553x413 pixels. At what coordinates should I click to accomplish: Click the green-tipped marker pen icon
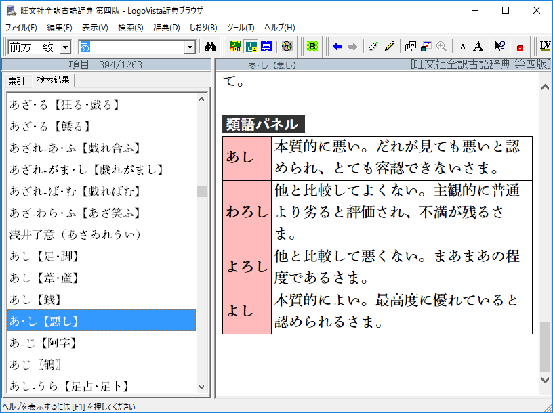tap(373, 46)
